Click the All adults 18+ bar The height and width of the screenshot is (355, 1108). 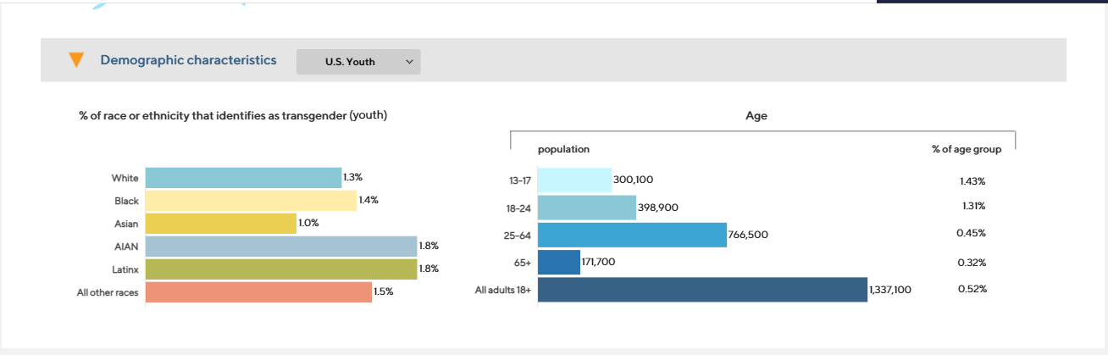[703, 290]
